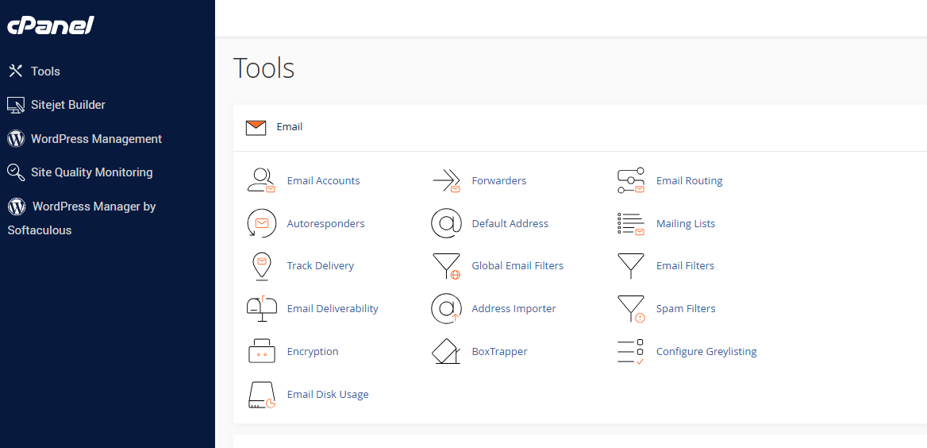Click the Email Disk Usage drive icon

click(262, 395)
